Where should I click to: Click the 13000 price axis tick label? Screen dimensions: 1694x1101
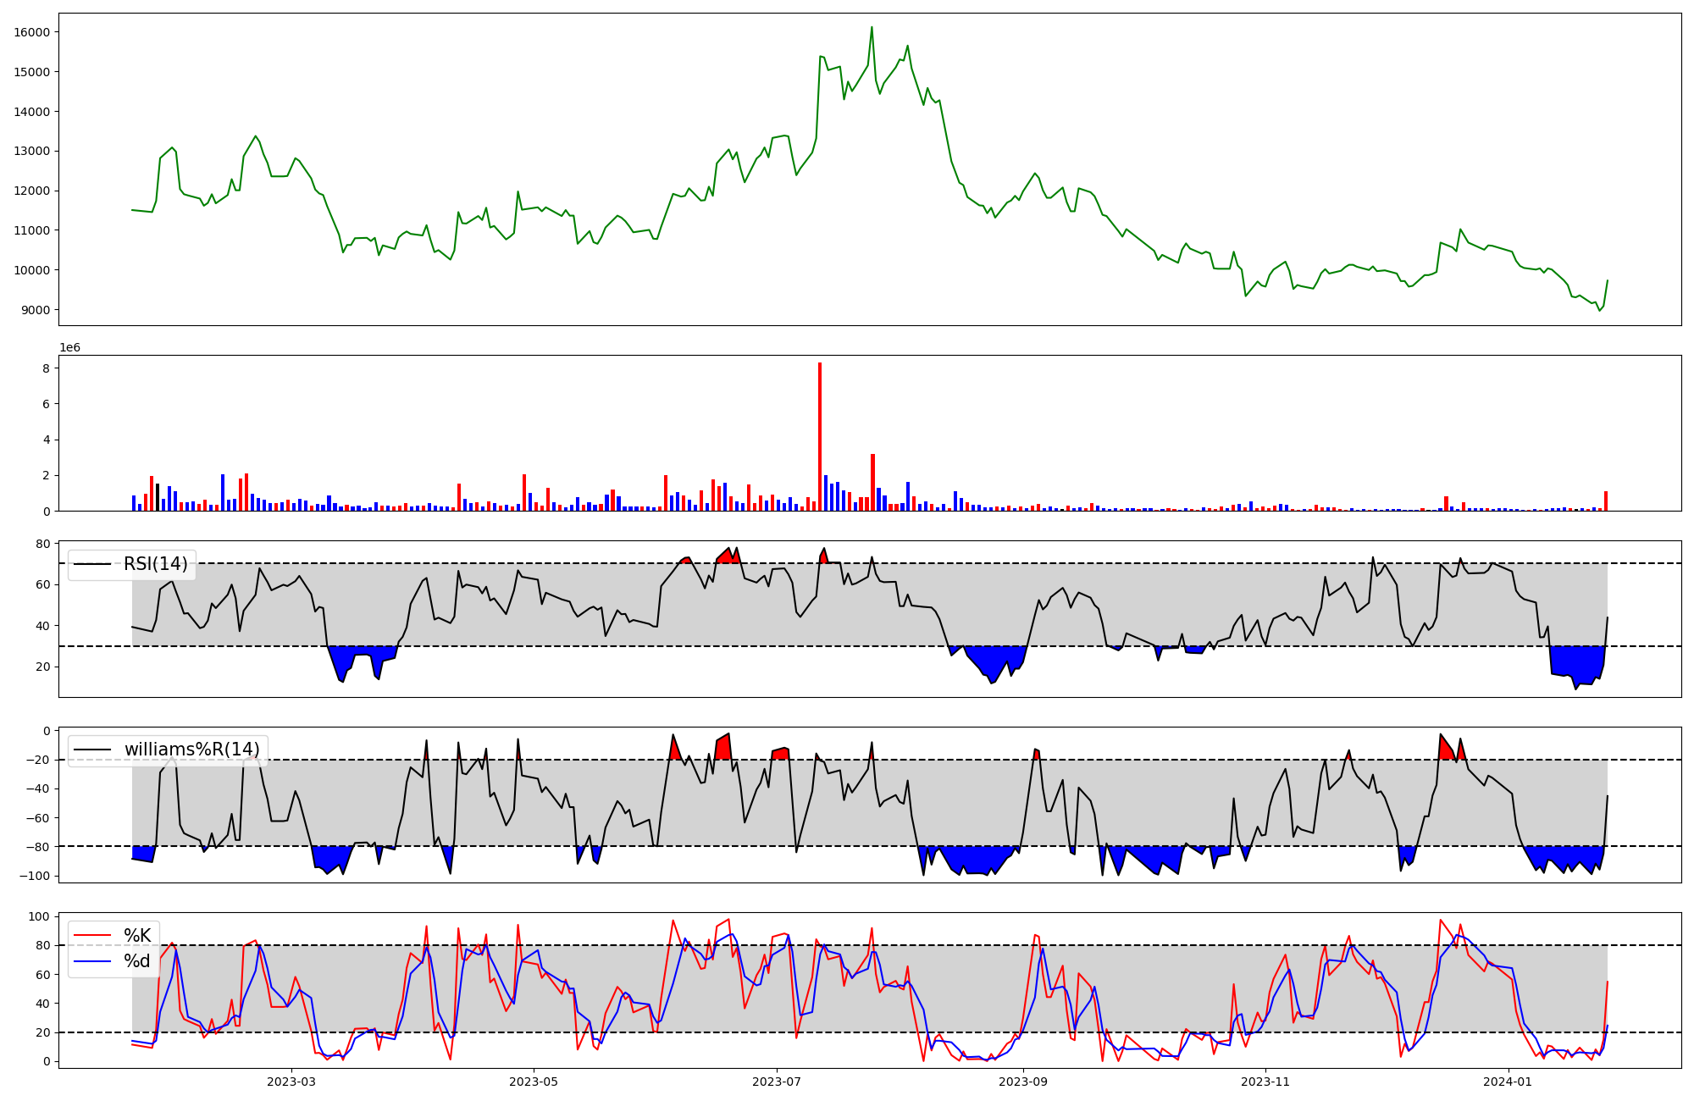[x=32, y=151]
